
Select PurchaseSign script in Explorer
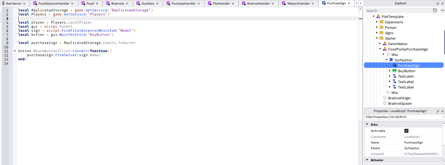pos(404,65)
